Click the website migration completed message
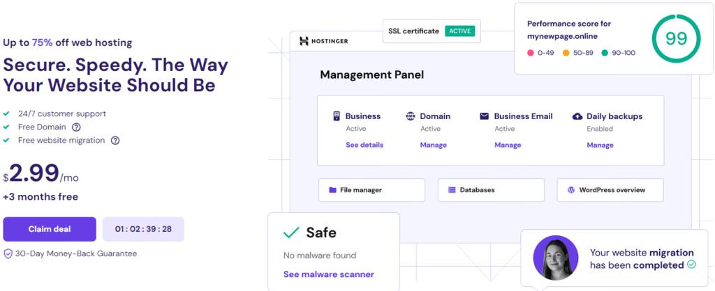Image resolution: width=715 pixels, height=291 pixels. click(642, 259)
